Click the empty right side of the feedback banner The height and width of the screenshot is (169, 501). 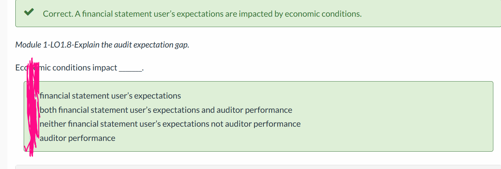point(432,14)
